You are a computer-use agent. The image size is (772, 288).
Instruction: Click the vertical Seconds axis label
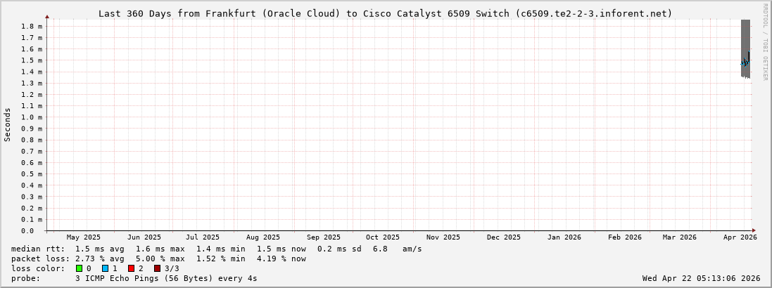point(8,124)
